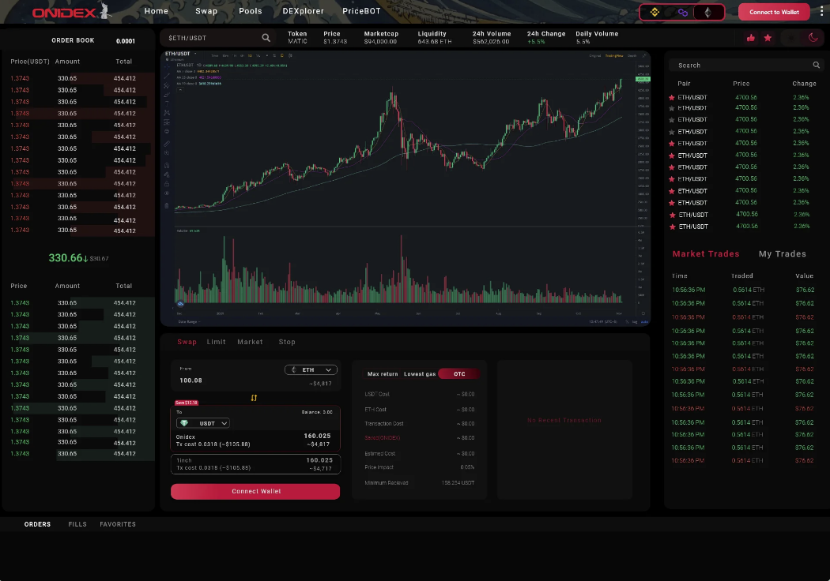The width and height of the screenshot is (830, 581).
Task: Select the Lowest gas routing option
Action: [420, 373]
